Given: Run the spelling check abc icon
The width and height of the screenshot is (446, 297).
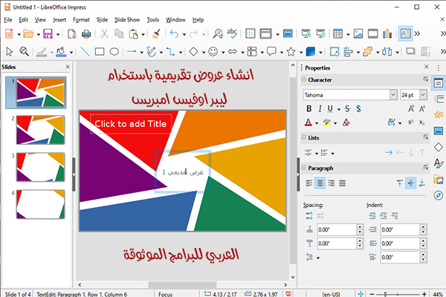Looking at the screenshot, I should (232, 33).
